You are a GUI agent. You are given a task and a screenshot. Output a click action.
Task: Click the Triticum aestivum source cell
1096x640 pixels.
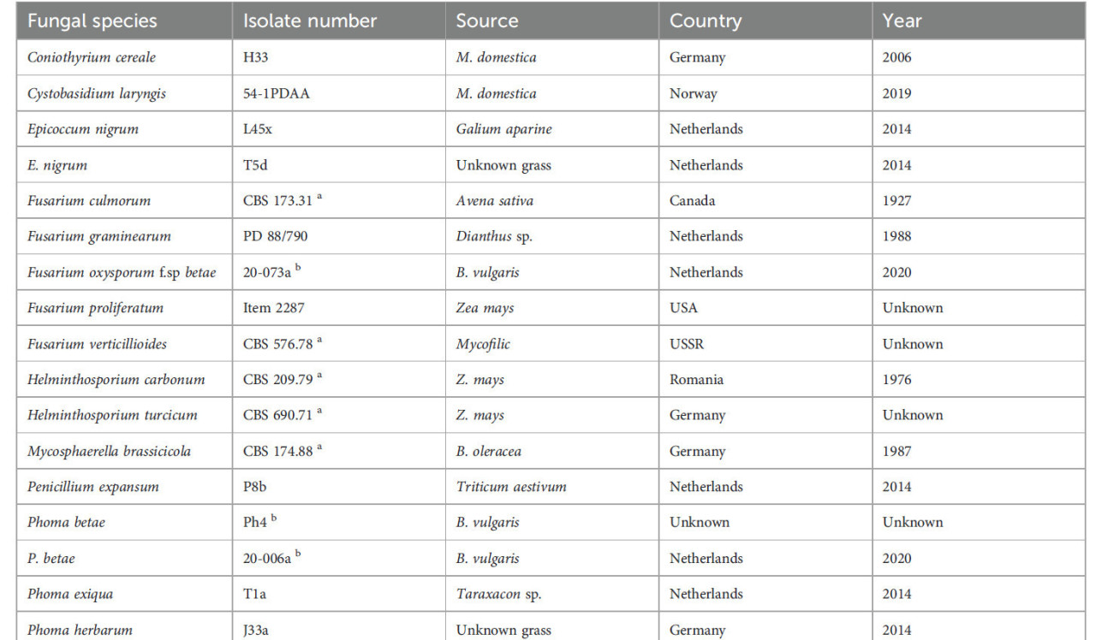tap(510, 487)
